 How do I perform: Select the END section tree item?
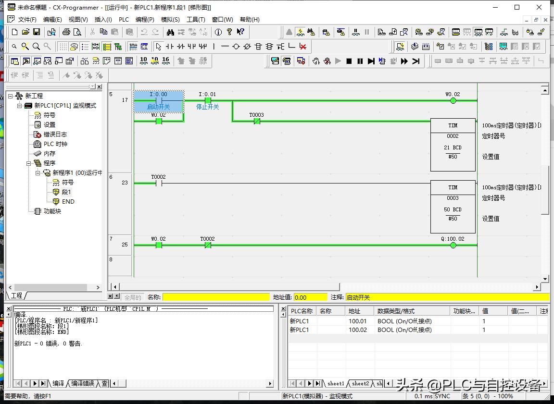click(68, 201)
